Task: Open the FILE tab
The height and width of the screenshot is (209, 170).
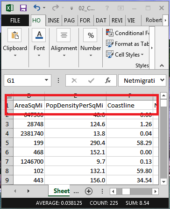Action: [x=15, y=21]
